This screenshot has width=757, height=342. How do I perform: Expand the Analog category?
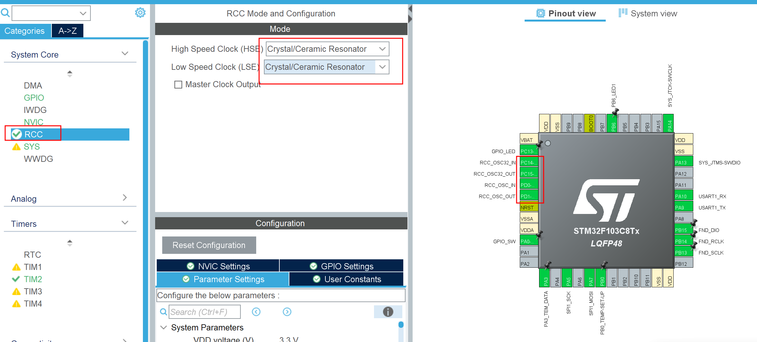(125, 198)
